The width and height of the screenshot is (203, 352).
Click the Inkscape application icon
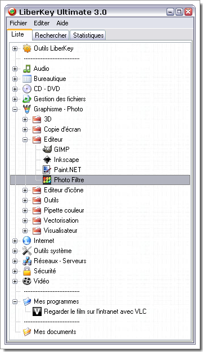[47, 160]
